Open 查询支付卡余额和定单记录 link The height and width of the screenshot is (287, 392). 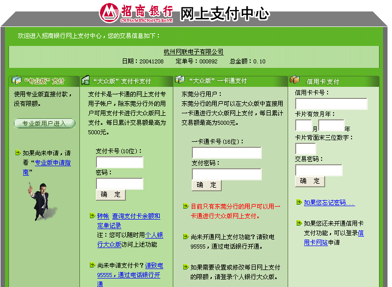[x=129, y=221]
